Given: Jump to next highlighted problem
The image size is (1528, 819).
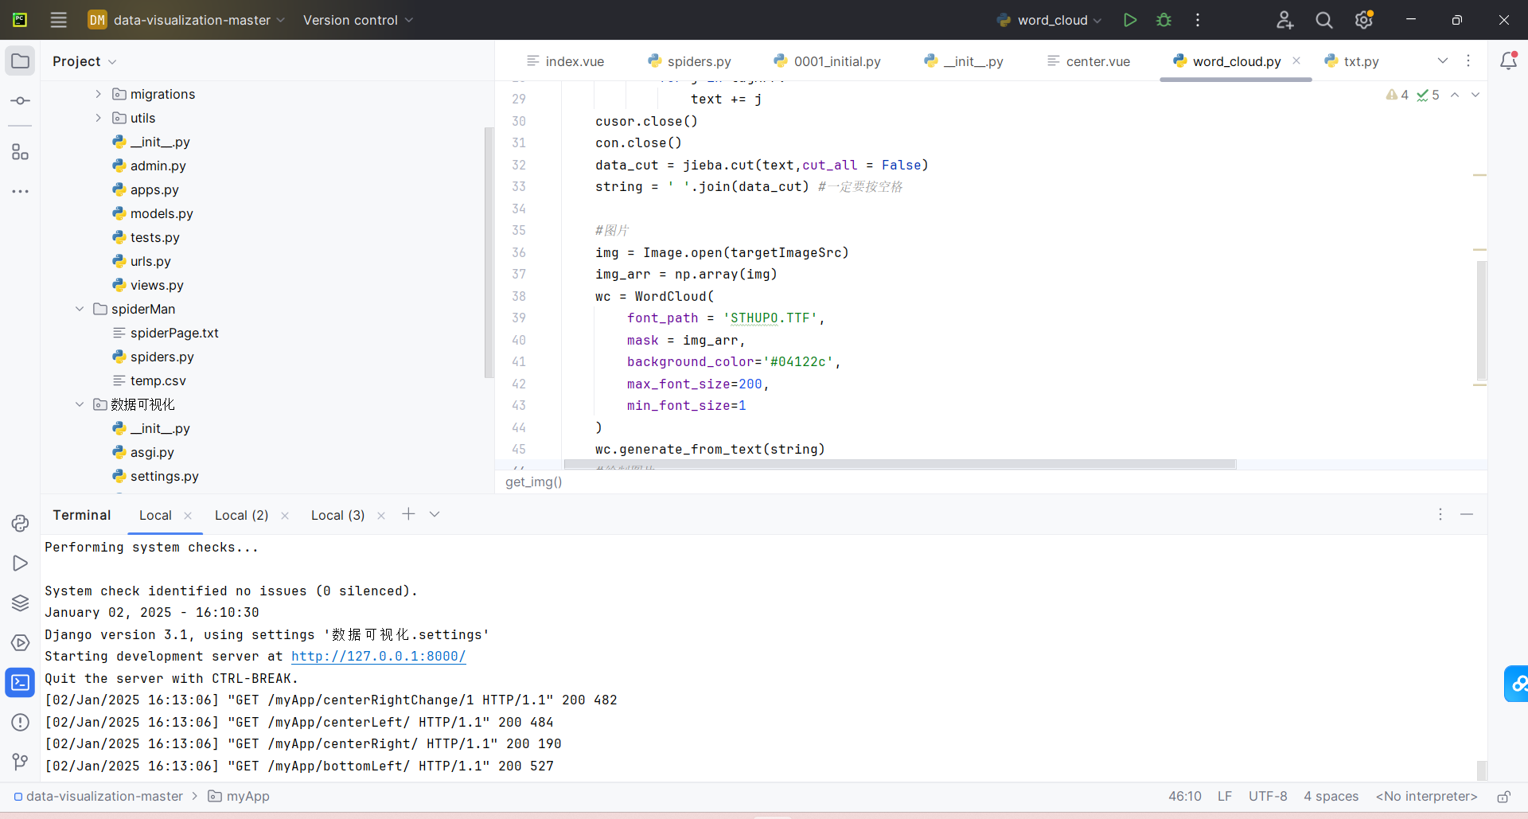Looking at the screenshot, I should [1475, 95].
